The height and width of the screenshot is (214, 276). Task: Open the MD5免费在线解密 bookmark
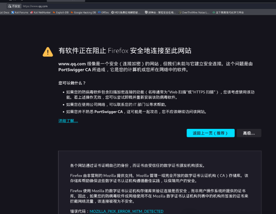pyautogui.click(x=126, y=13)
